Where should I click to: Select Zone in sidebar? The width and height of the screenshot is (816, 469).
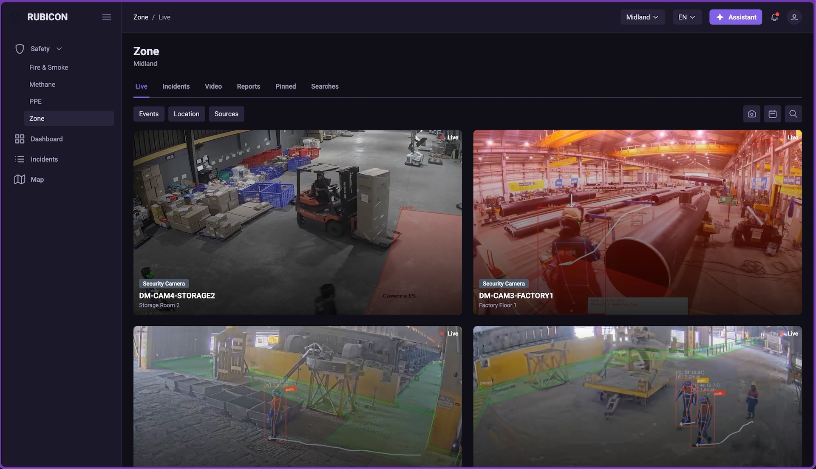point(69,119)
